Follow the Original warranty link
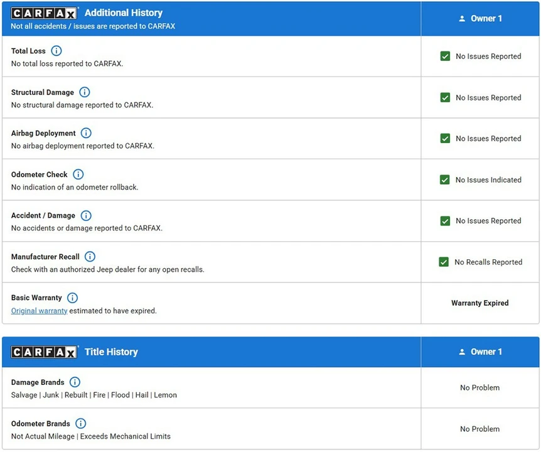This screenshot has width=541, height=452. point(40,311)
